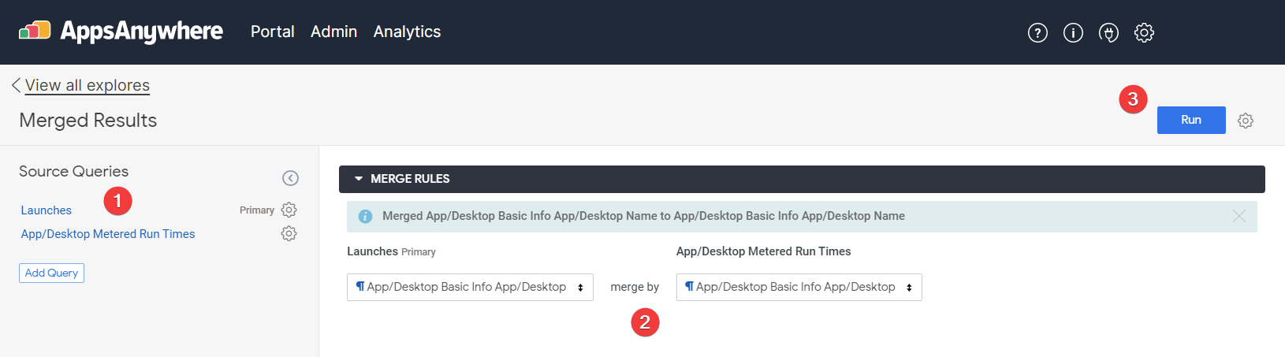The image size is (1285, 357).
Task: Open settings gear in top navigation bar
Action: [1144, 32]
